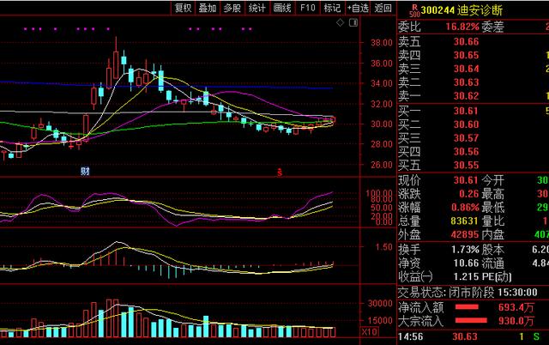This screenshot has height=345, width=549.
Task: Go back with 返回 button
Action: point(383,8)
